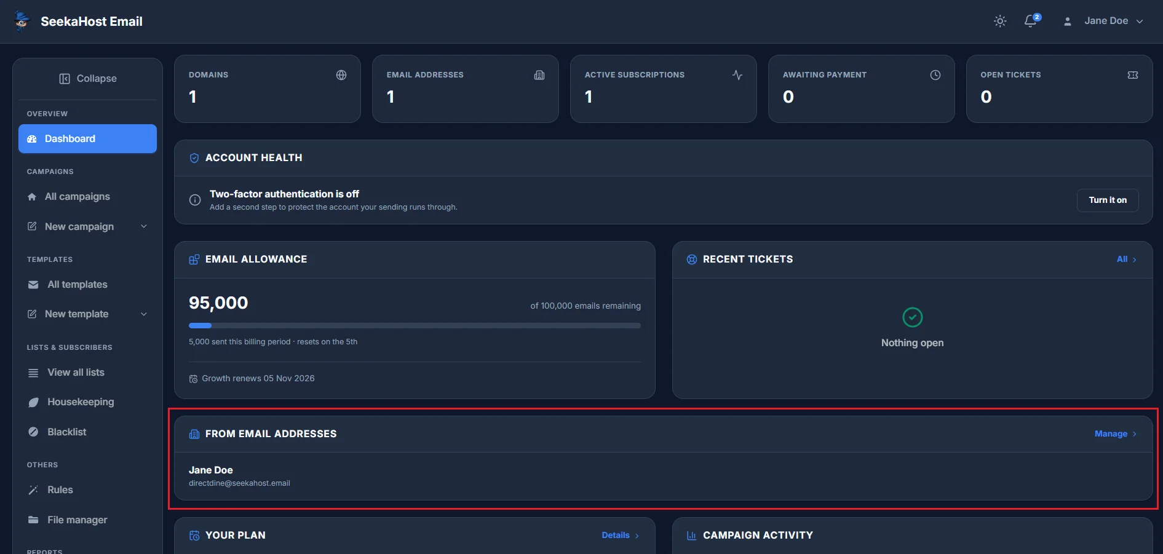Click the Email Addresses card icon
The width and height of the screenshot is (1163, 554).
click(x=539, y=75)
